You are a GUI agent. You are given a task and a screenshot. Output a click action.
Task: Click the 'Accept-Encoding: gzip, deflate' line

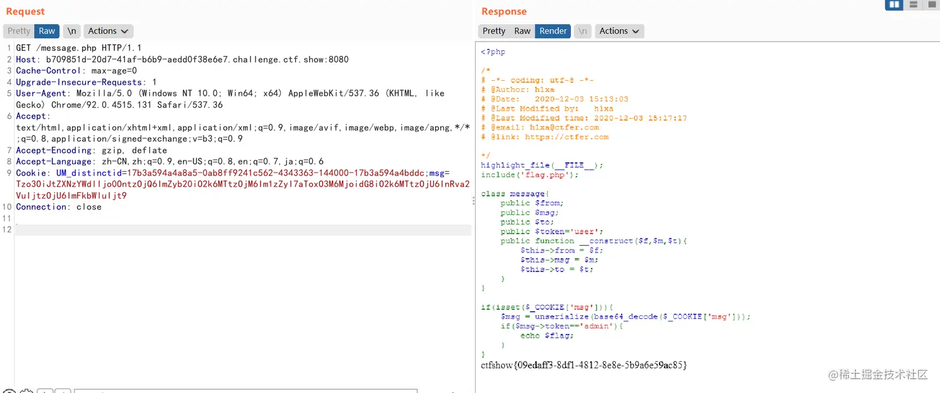[x=91, y=150]
